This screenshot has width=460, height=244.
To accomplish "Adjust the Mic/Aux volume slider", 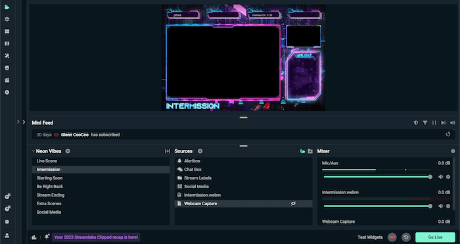I will (x=377, y=177).
